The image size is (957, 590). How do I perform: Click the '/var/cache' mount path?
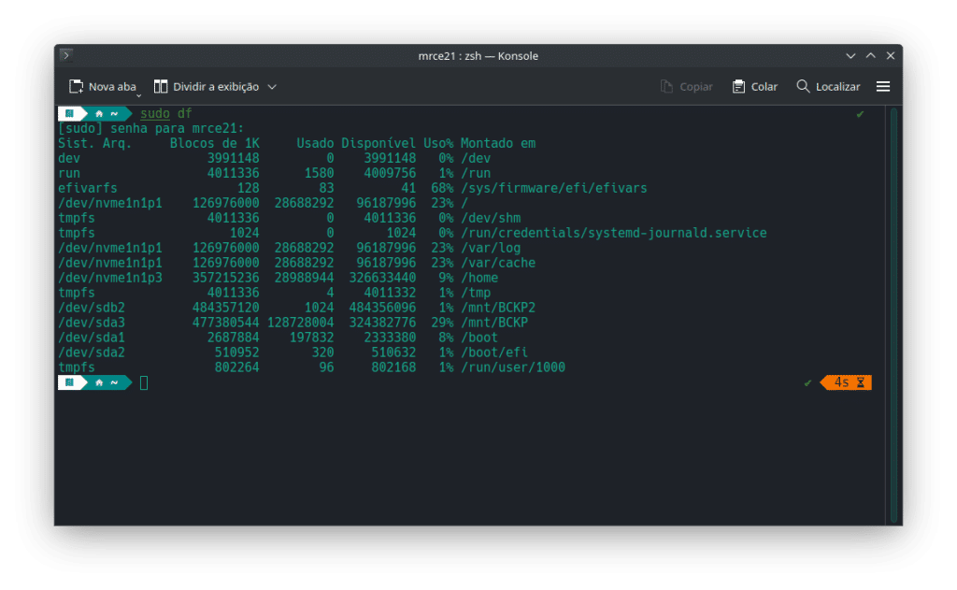(x=498, y=263)
